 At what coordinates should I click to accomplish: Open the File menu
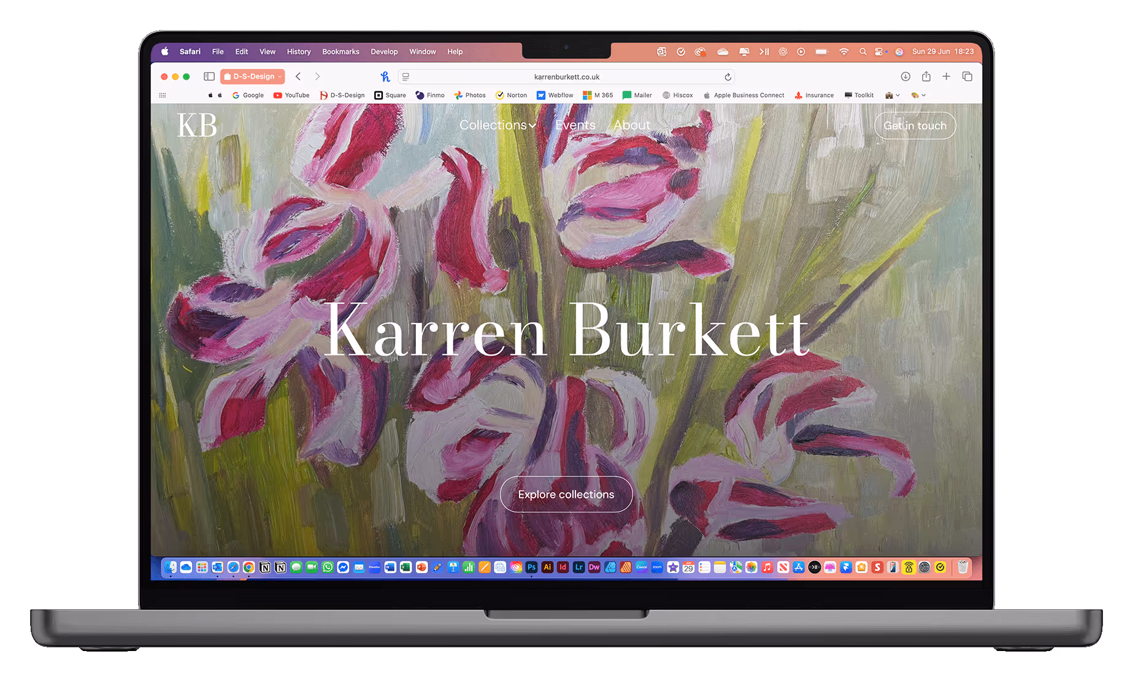pyautogui.click(x=218, y=51)
